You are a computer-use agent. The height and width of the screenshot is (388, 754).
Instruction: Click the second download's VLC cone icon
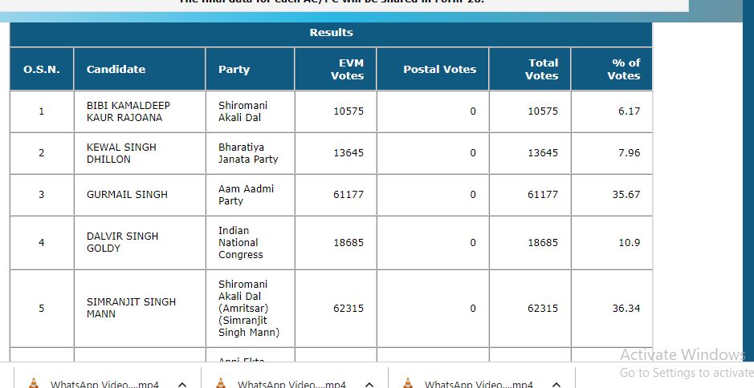pyautogui.click(x=221, y=383)
